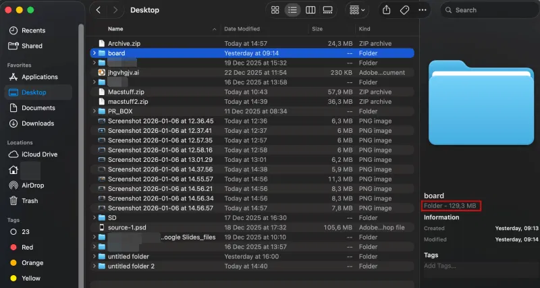540x288 pixels.
Task: Select Screenshot 2026-01-06 at 14.55.57
Action: coord(252,179)
